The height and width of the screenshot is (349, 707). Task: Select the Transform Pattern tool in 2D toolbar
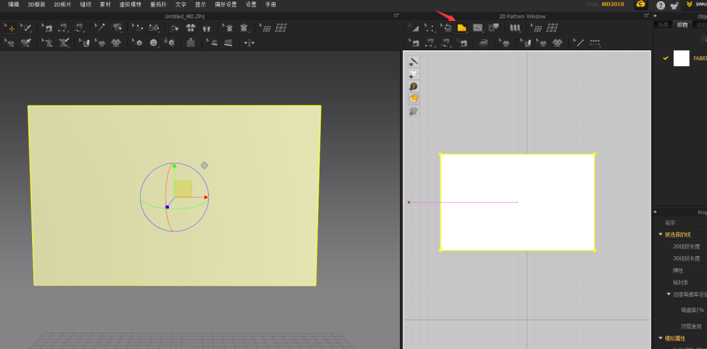413,28
